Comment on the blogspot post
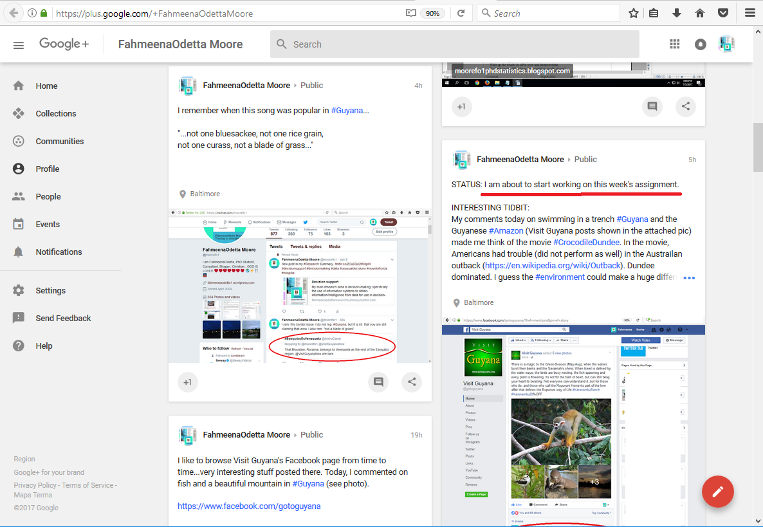 652,107
